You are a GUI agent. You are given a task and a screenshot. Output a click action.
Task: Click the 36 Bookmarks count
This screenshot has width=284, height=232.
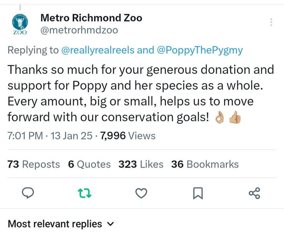click(205, 164)
